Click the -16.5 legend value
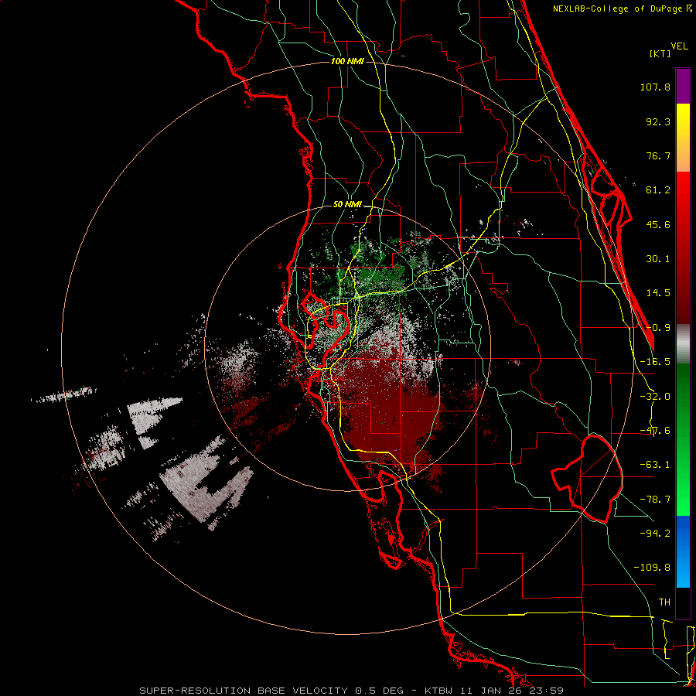The height and width of the screenshot is (696, 696). pos(655,362)
